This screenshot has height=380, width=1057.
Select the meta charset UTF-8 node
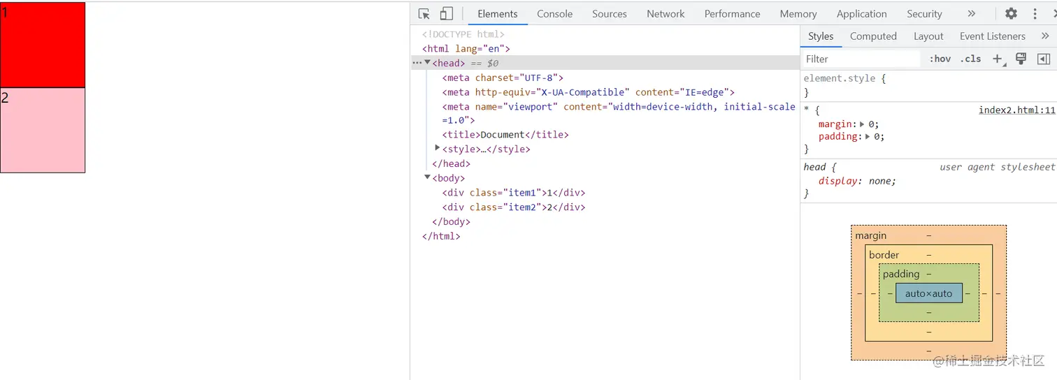[502, 78]
